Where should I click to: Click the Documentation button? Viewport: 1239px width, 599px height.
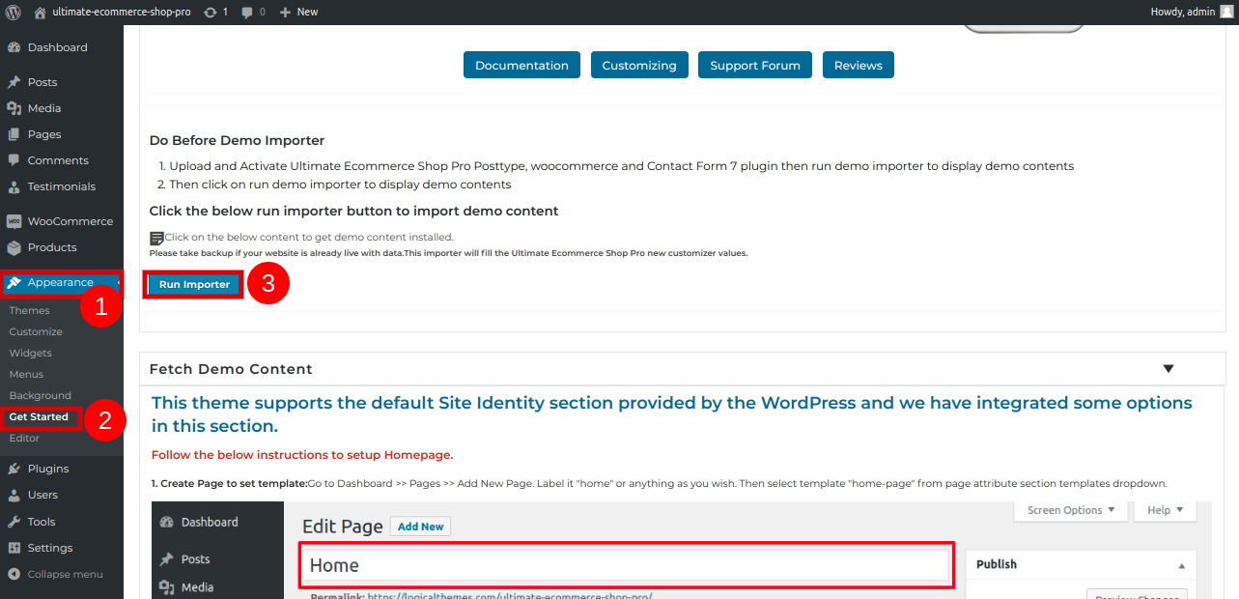click(521, 65)
